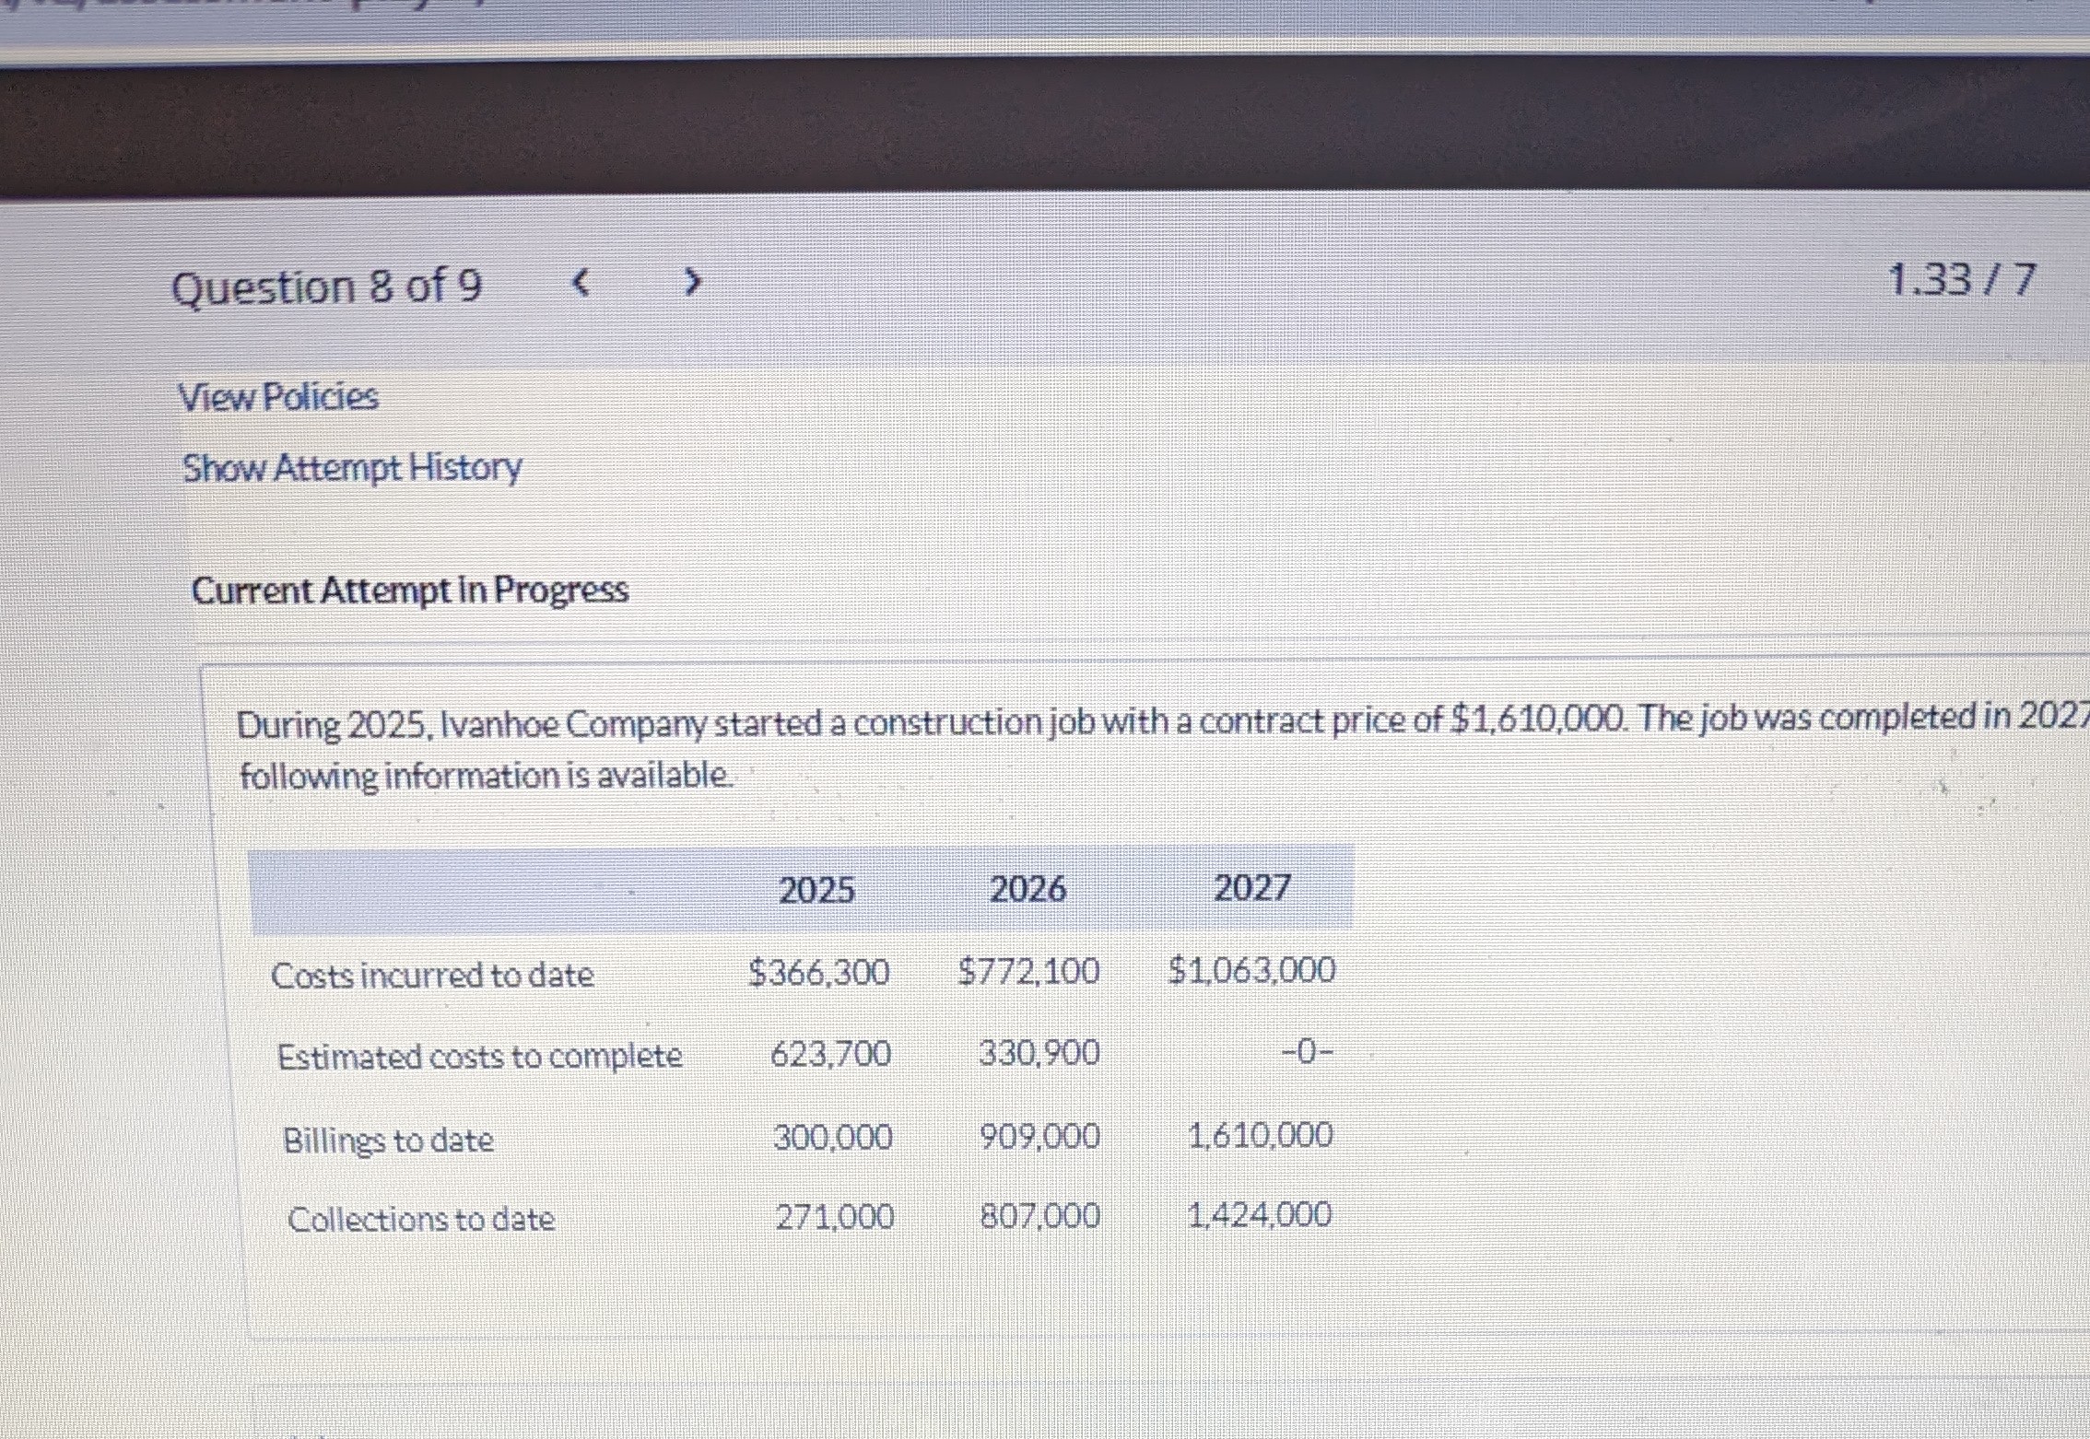Select the Current Attempt in Progress heading
This screenshot has width=2090, height=1439.
click(411, 591)
